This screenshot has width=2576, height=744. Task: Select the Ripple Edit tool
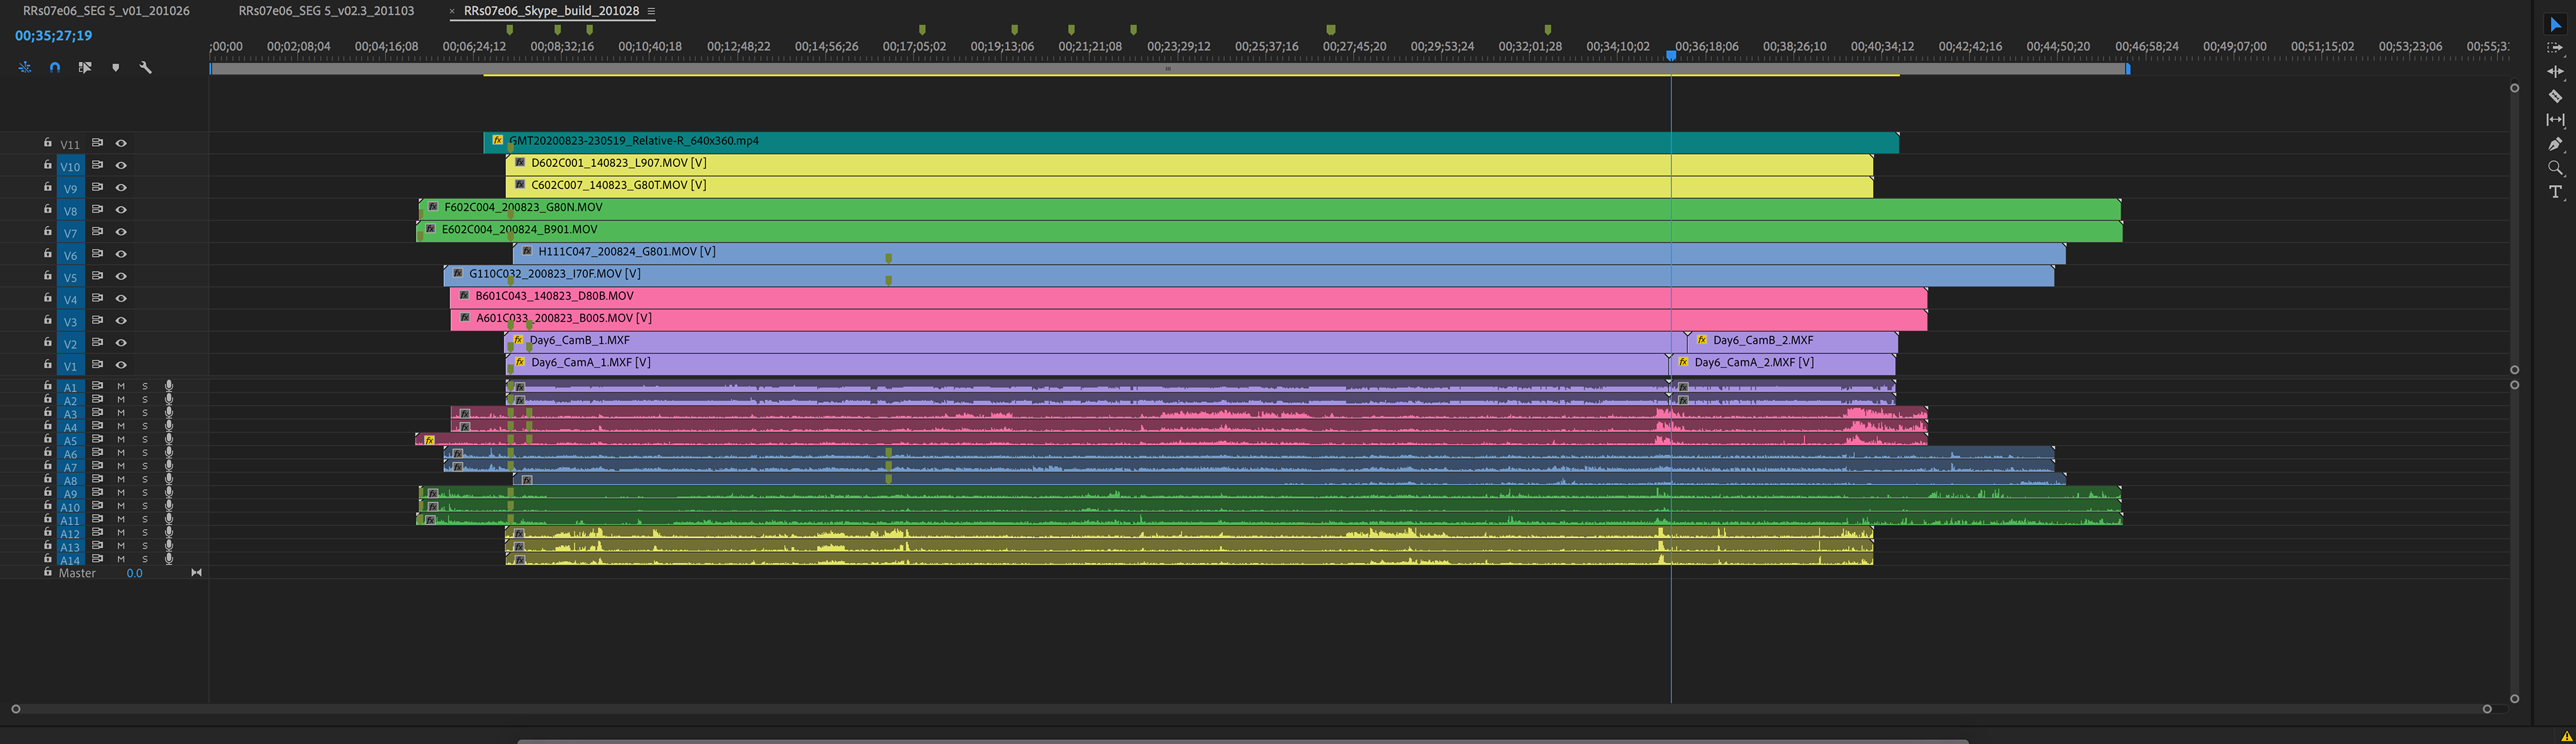pyautogui.click(x=2555, y=72)
